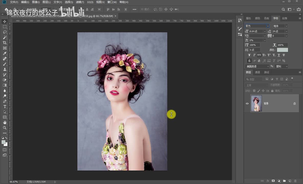303x184 pixels.
Task: Click the 背景 layer thumbnail
Action: tap(256, 103)
